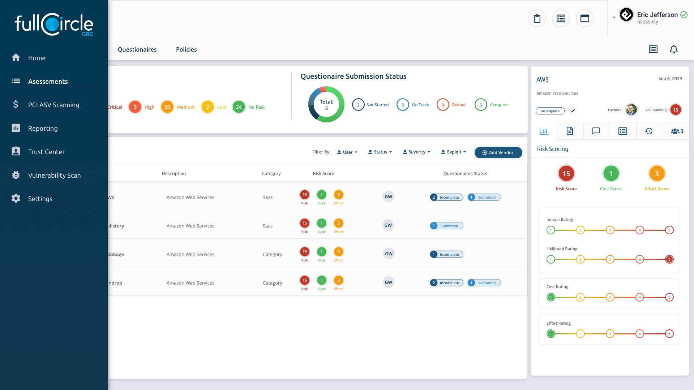Viewport: 694px width, 390px height.
Task: Open the comments tab in AWS panel
Action: pyautogui.click(x=596, y=131)
